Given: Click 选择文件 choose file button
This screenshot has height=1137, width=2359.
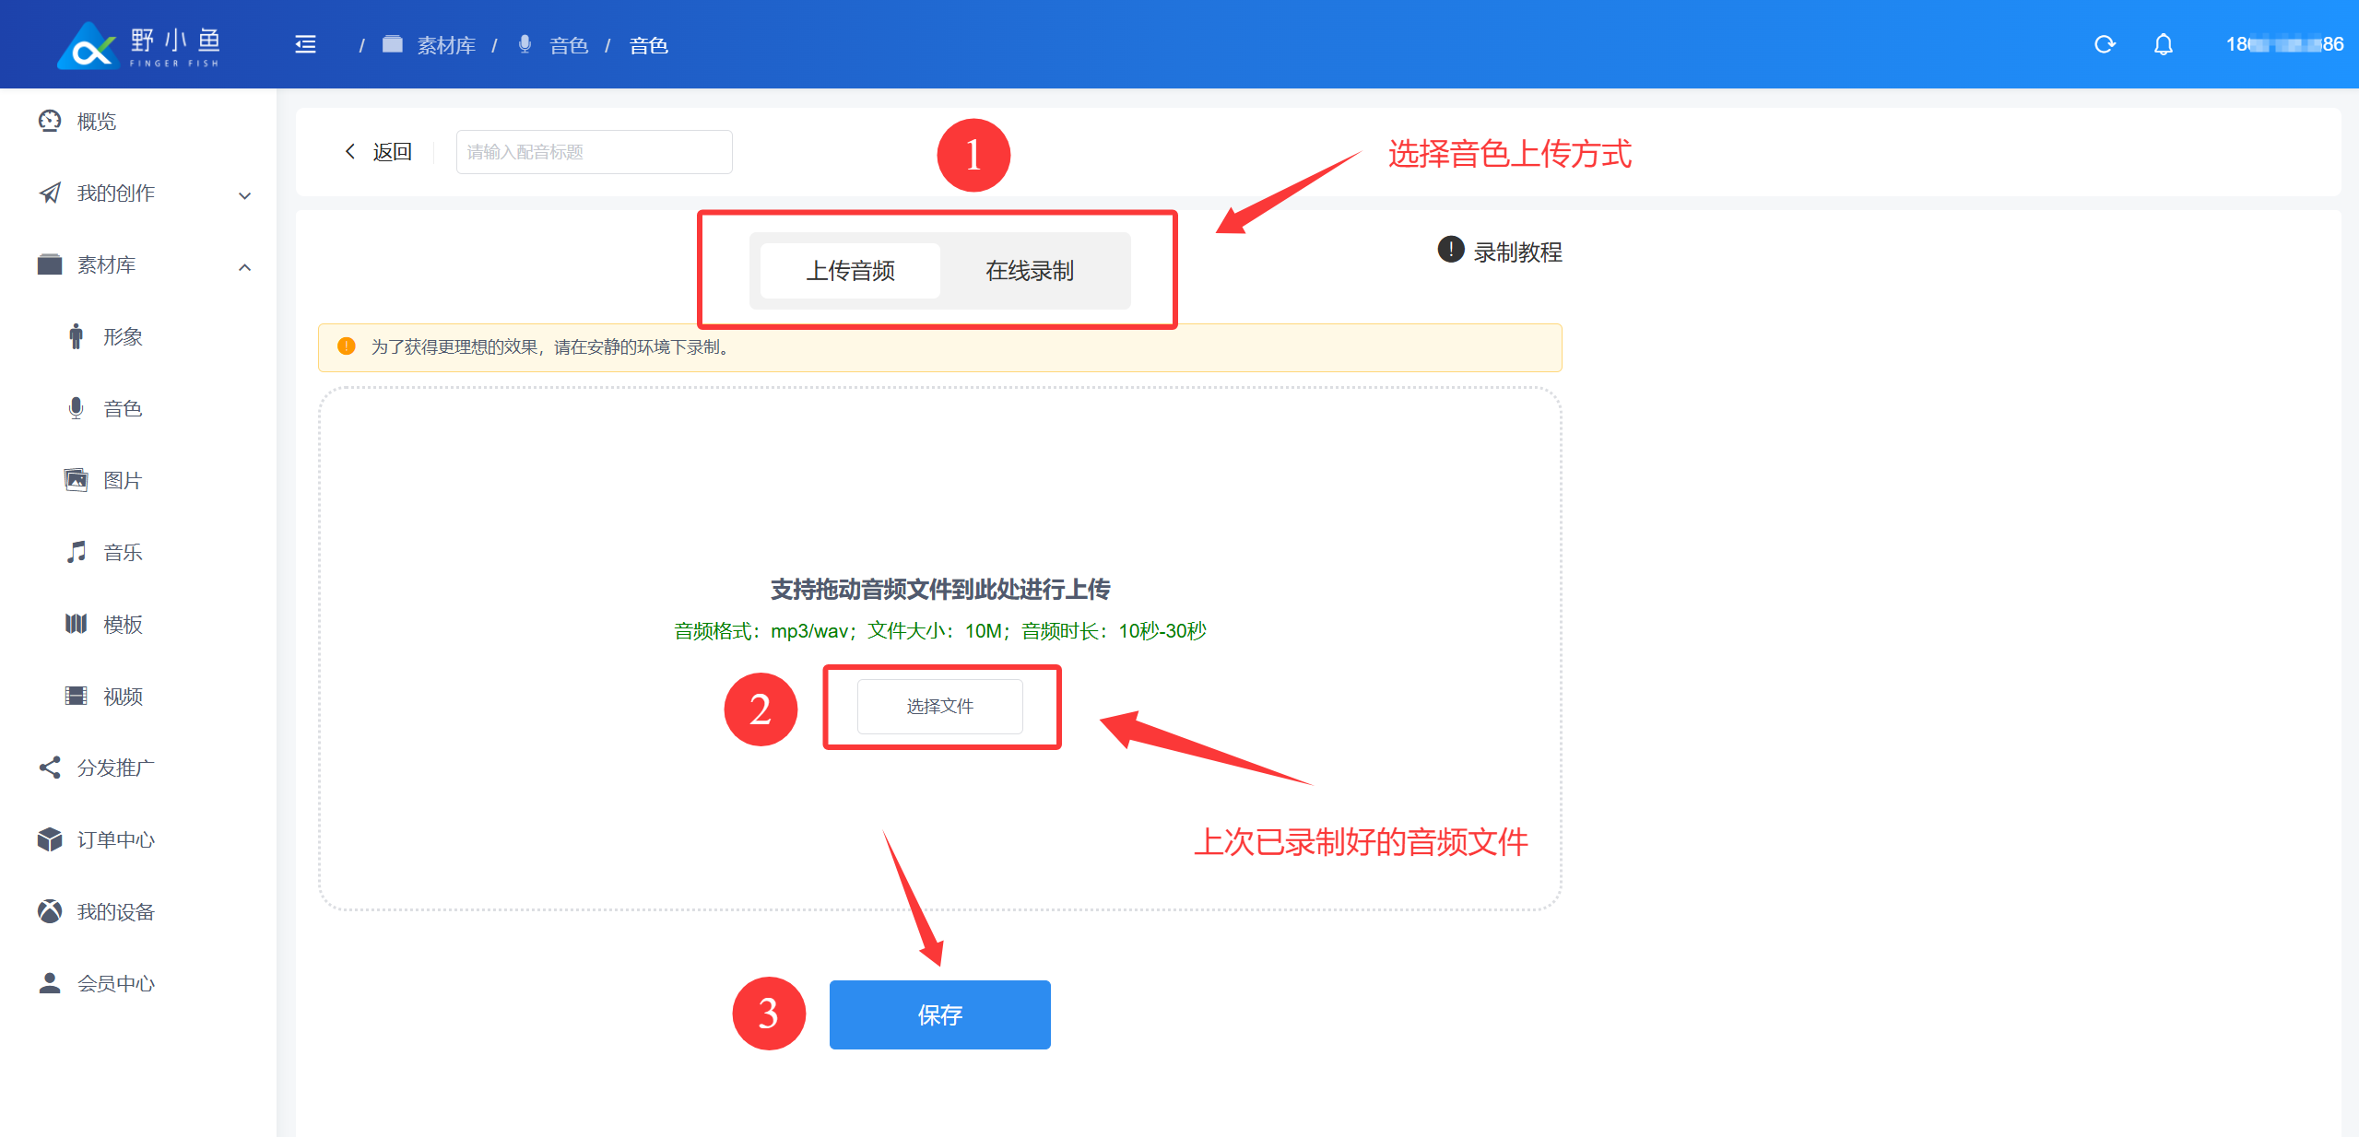Looking at the screenshot, I should (939, 707).
